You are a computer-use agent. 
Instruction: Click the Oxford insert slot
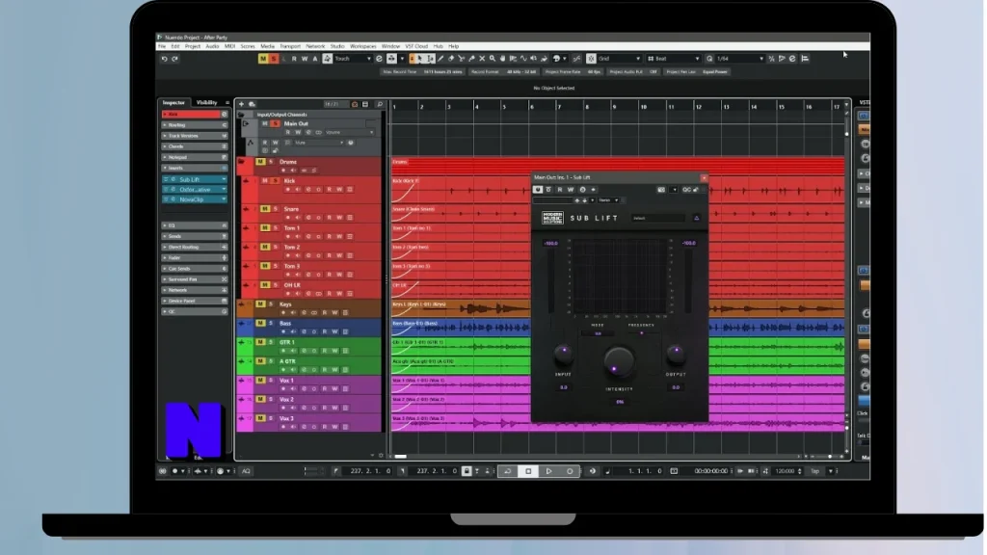[195, 190]
